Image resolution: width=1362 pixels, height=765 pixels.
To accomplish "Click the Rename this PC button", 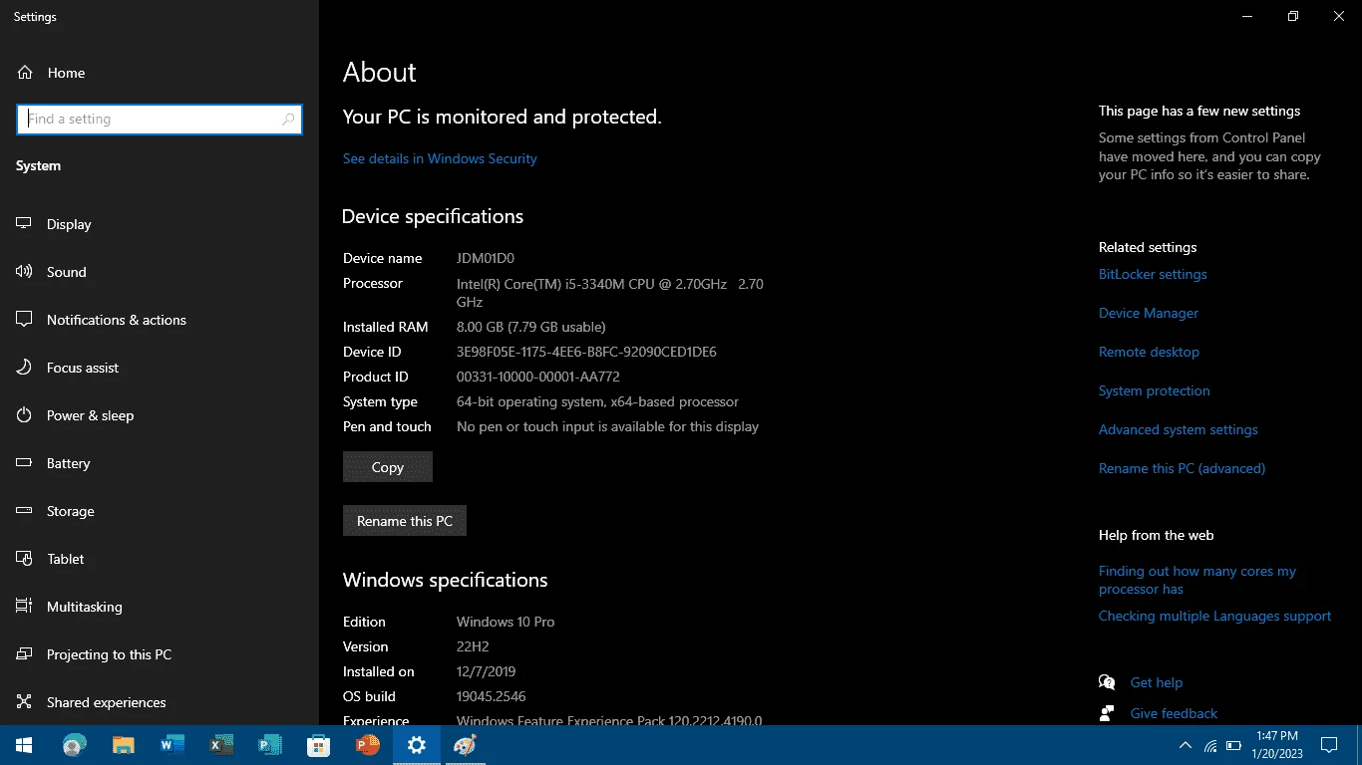I will pyautogui.click(x=405, y=521).
